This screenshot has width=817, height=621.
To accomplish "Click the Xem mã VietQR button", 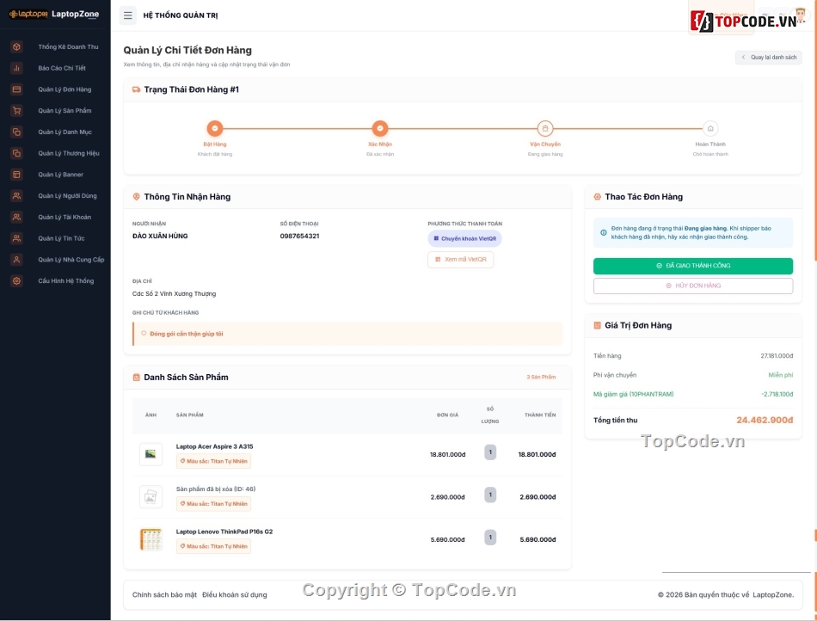I will 461,260.
